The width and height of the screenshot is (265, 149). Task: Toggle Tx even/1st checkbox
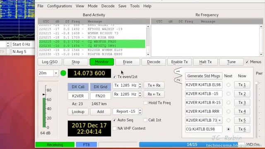tap(114, 77)
